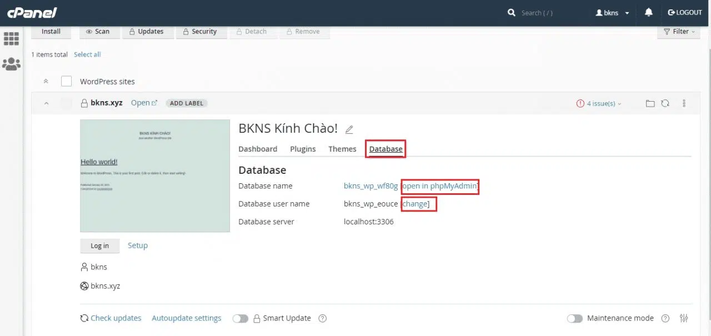Enable the Maintenance mode toggle
Screen dimensions: 711x336
pyautogui.click(x=574, y=318)
